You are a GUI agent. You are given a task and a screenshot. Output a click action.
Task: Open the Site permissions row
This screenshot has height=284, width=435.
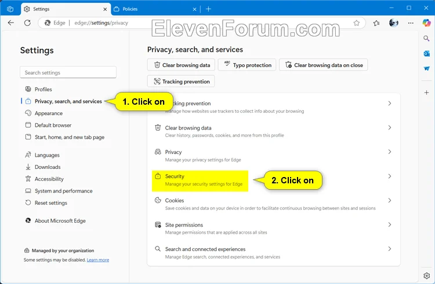[274, 228]
